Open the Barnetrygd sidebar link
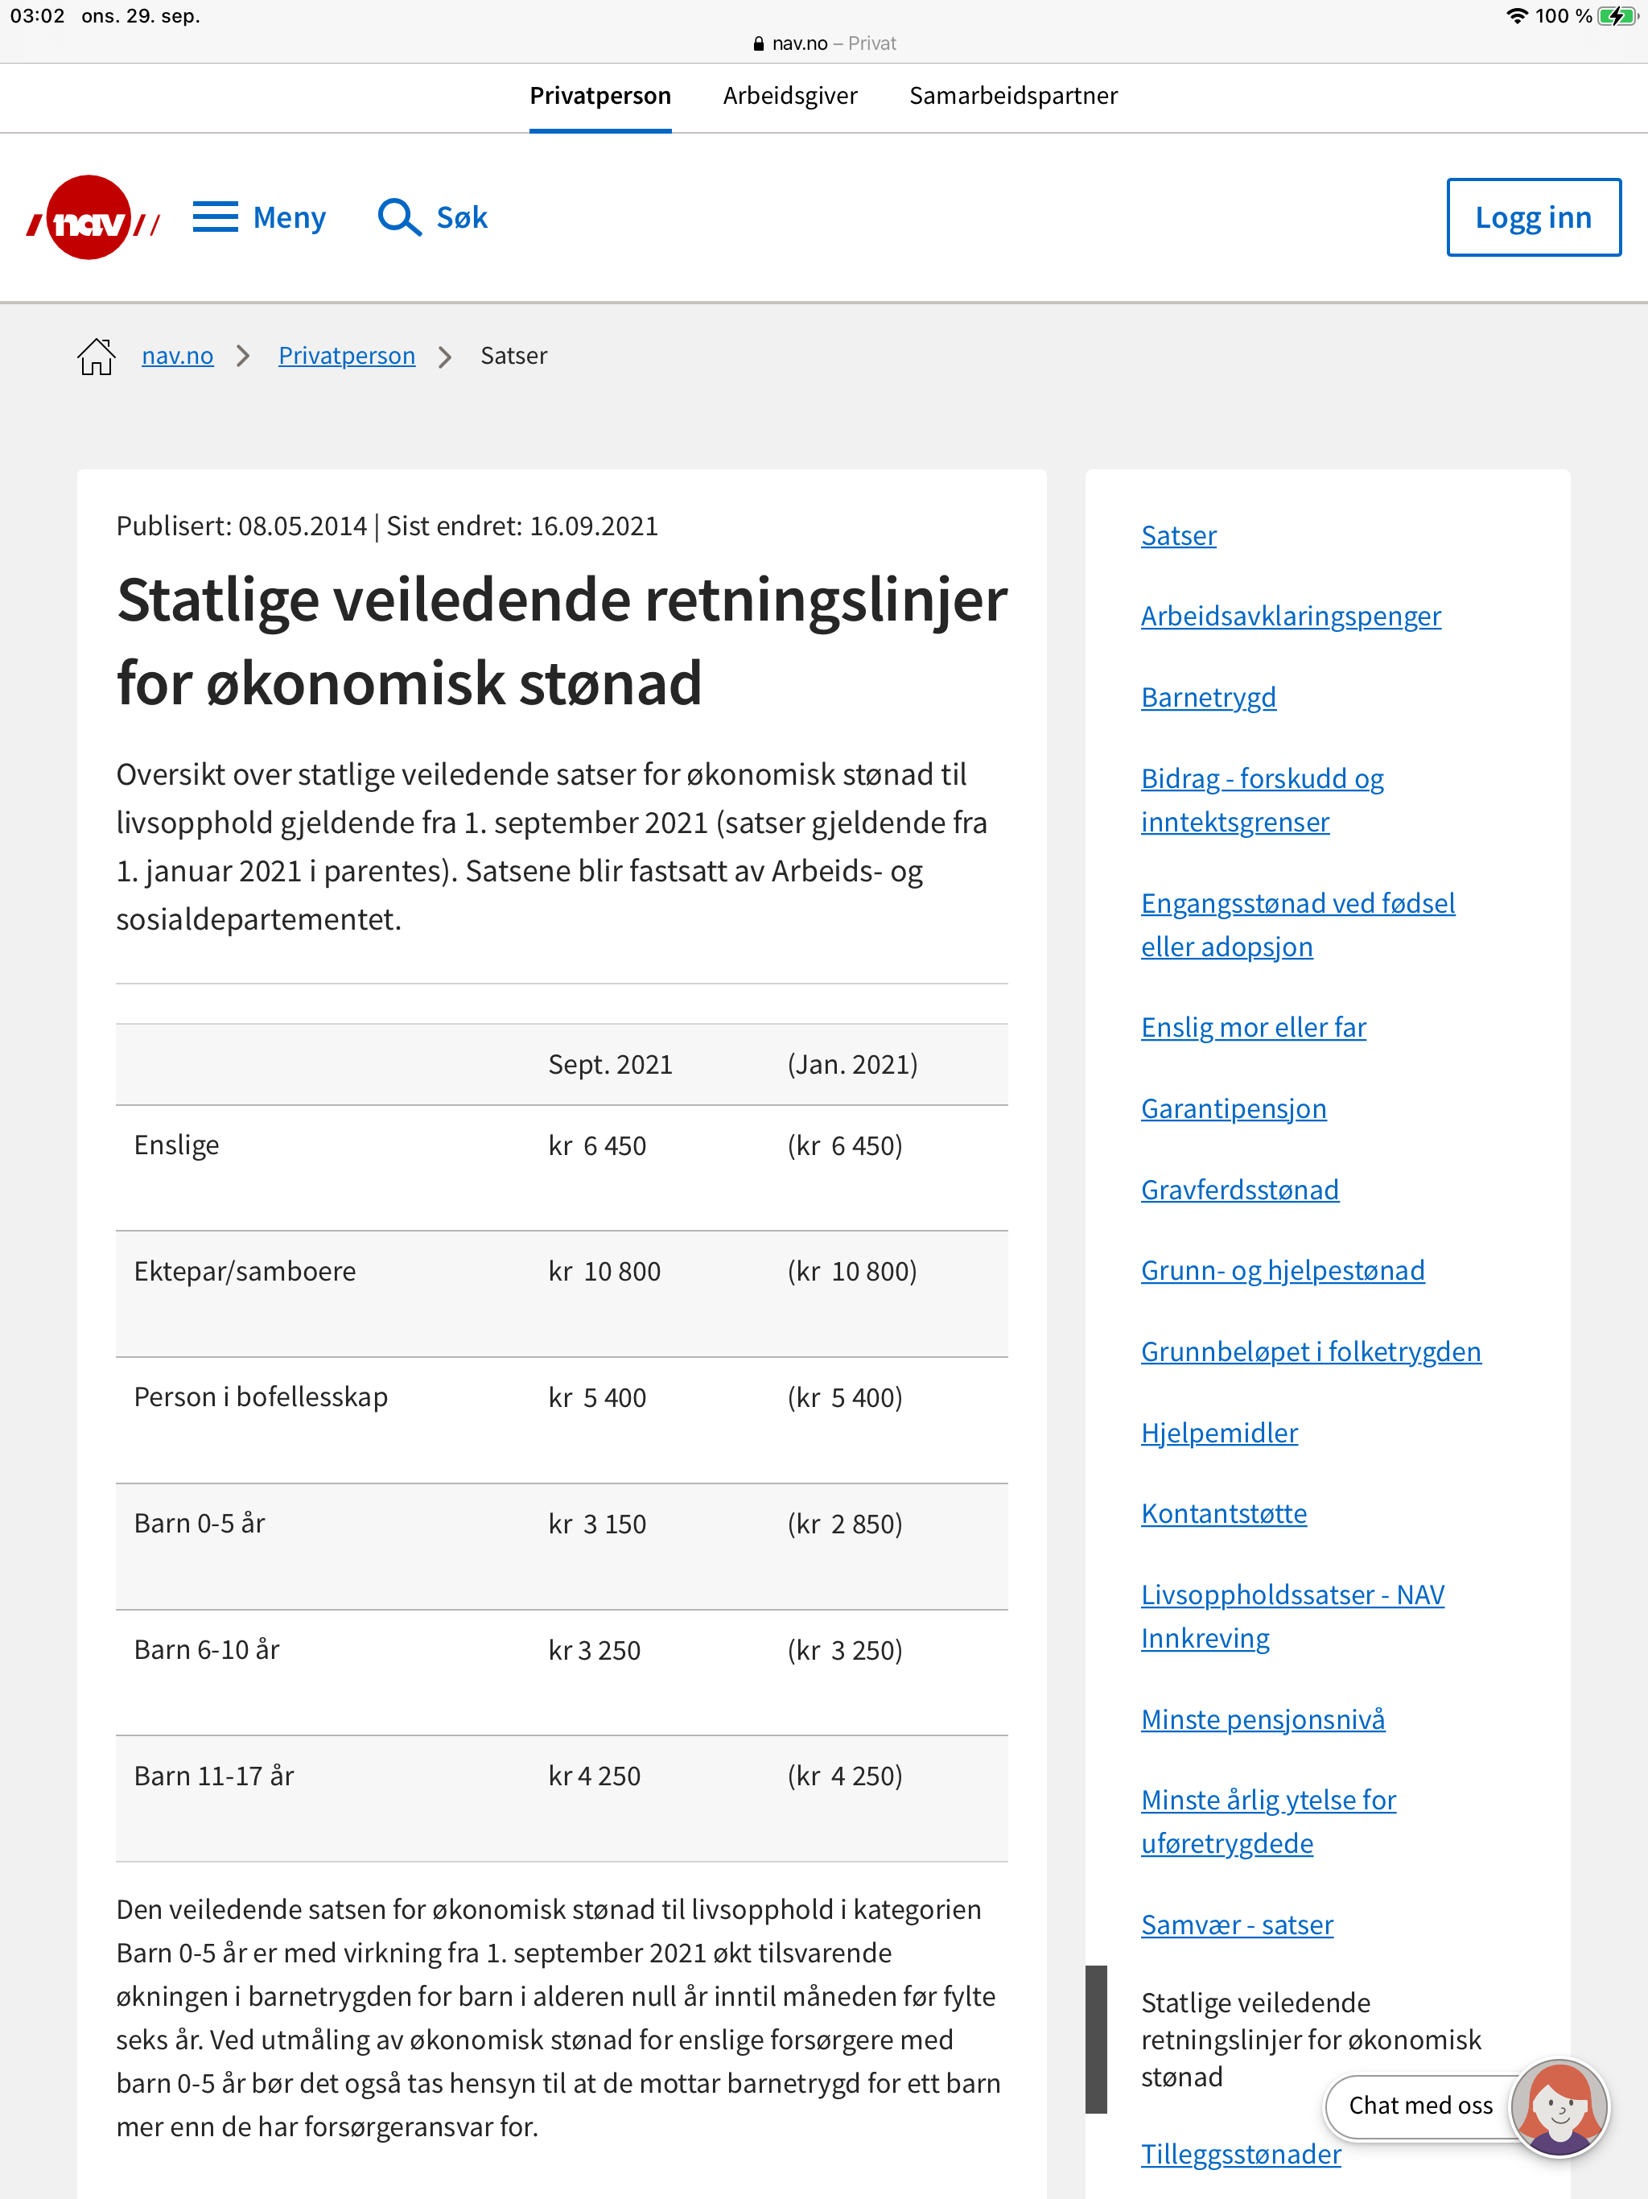 [x=1208, y=697]
